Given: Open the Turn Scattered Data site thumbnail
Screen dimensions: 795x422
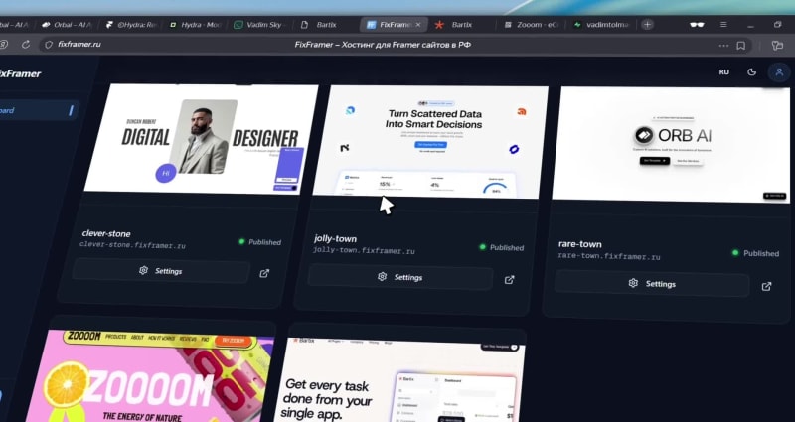Looking at the screenshot, I should pos(430,141).
